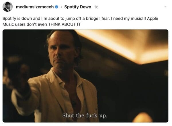Open the Spotify Down topic

tap(78, 7)
